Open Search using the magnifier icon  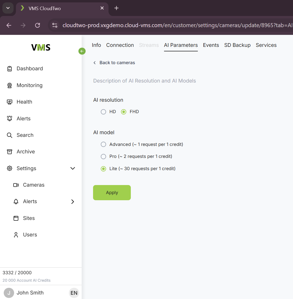(10, 135)
